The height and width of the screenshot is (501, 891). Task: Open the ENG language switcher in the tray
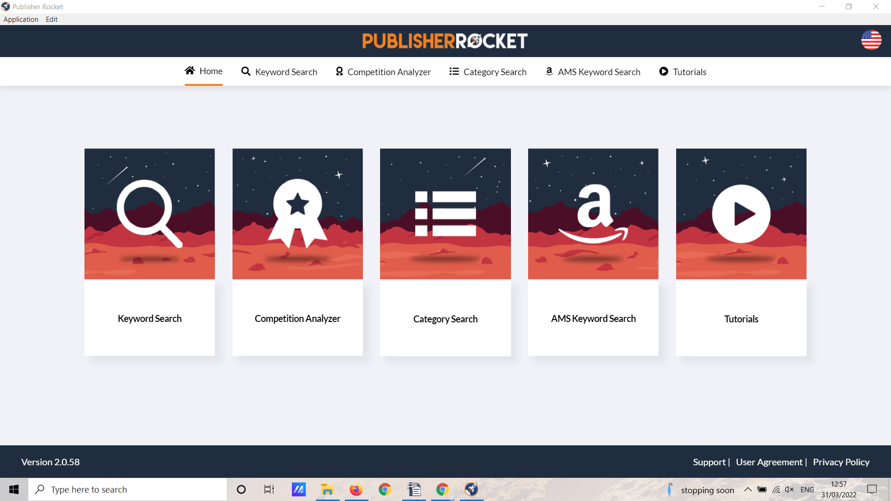807,489
